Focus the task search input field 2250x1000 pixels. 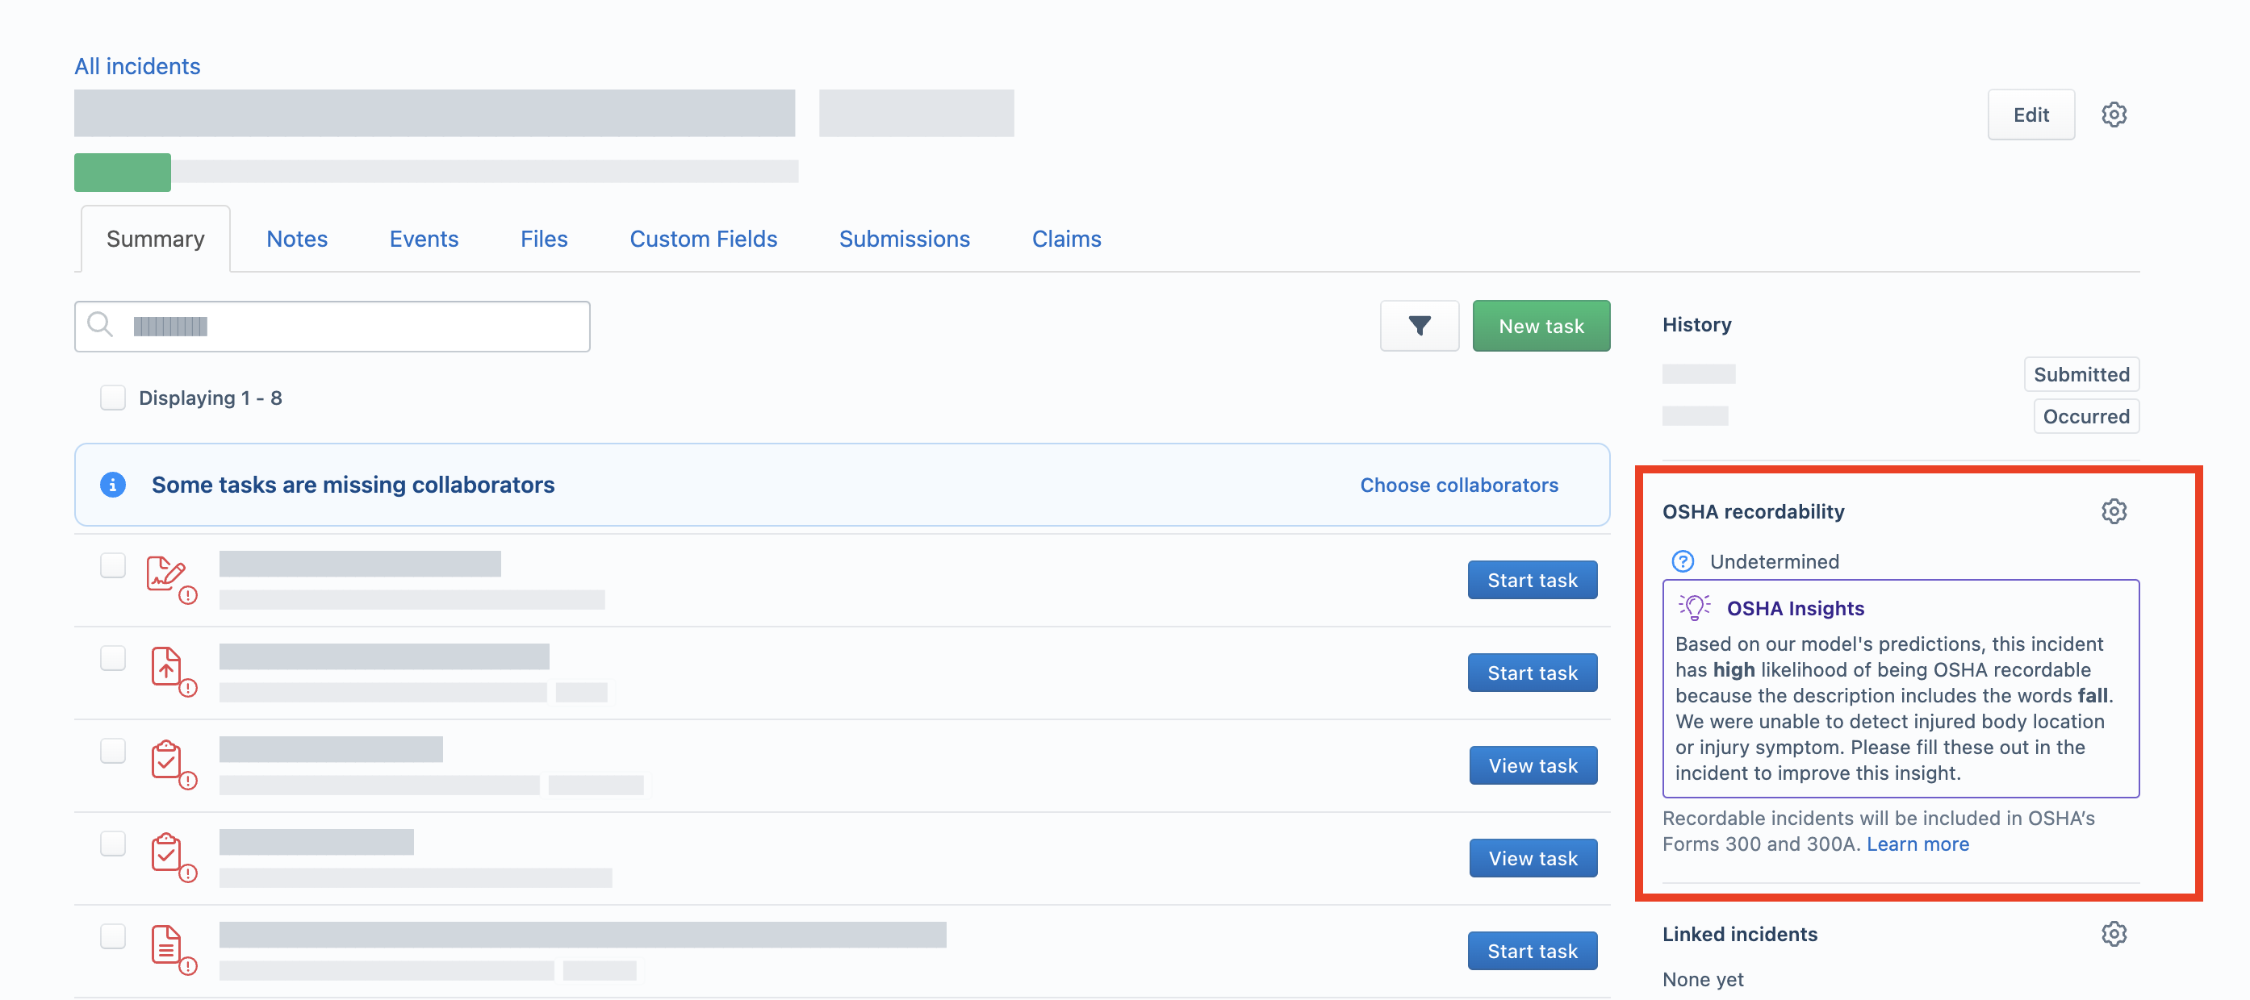point(332,327)
